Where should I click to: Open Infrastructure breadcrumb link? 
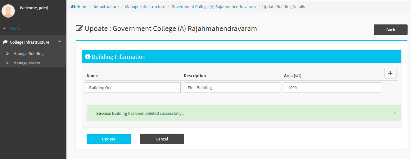tap(106, 6)
